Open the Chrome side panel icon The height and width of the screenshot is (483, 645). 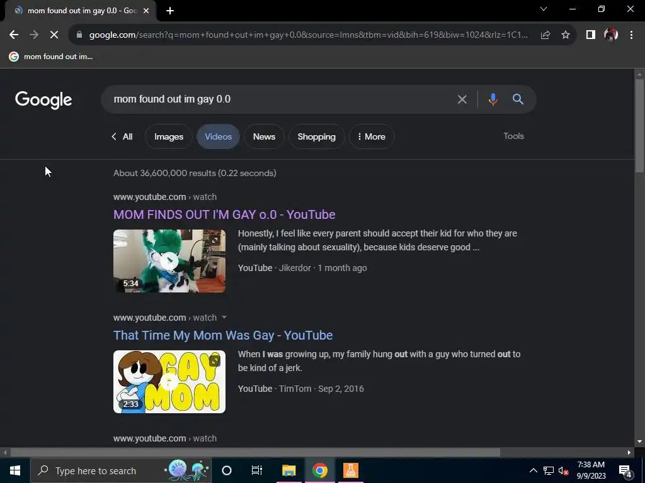(591, 35)
